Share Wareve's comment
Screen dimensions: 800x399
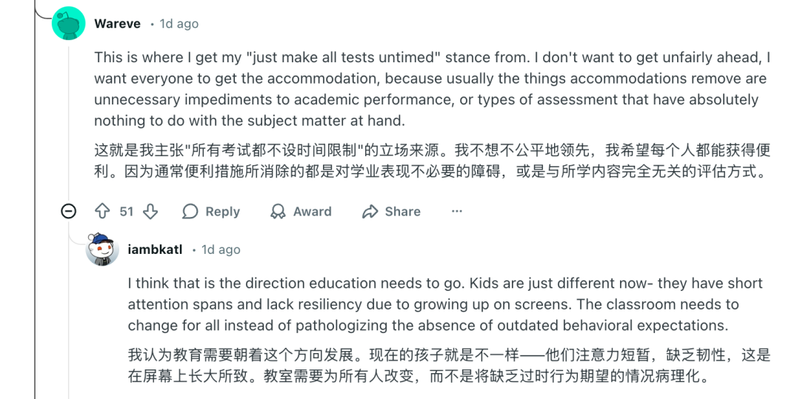coord(391,212)
